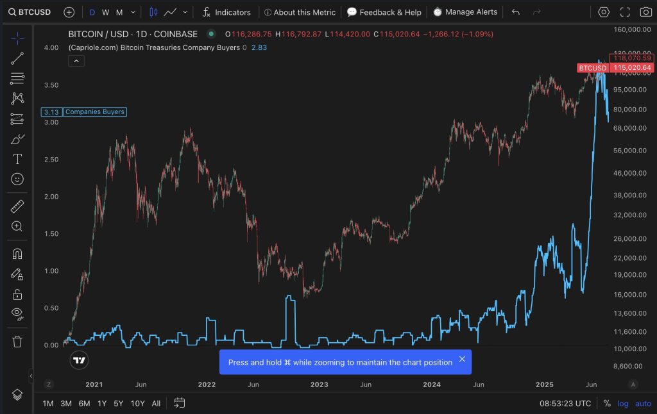The image size is (657, 414).
Task: Select the Text annotation tool
Action: pyautogui.click(x=17, y=159)
